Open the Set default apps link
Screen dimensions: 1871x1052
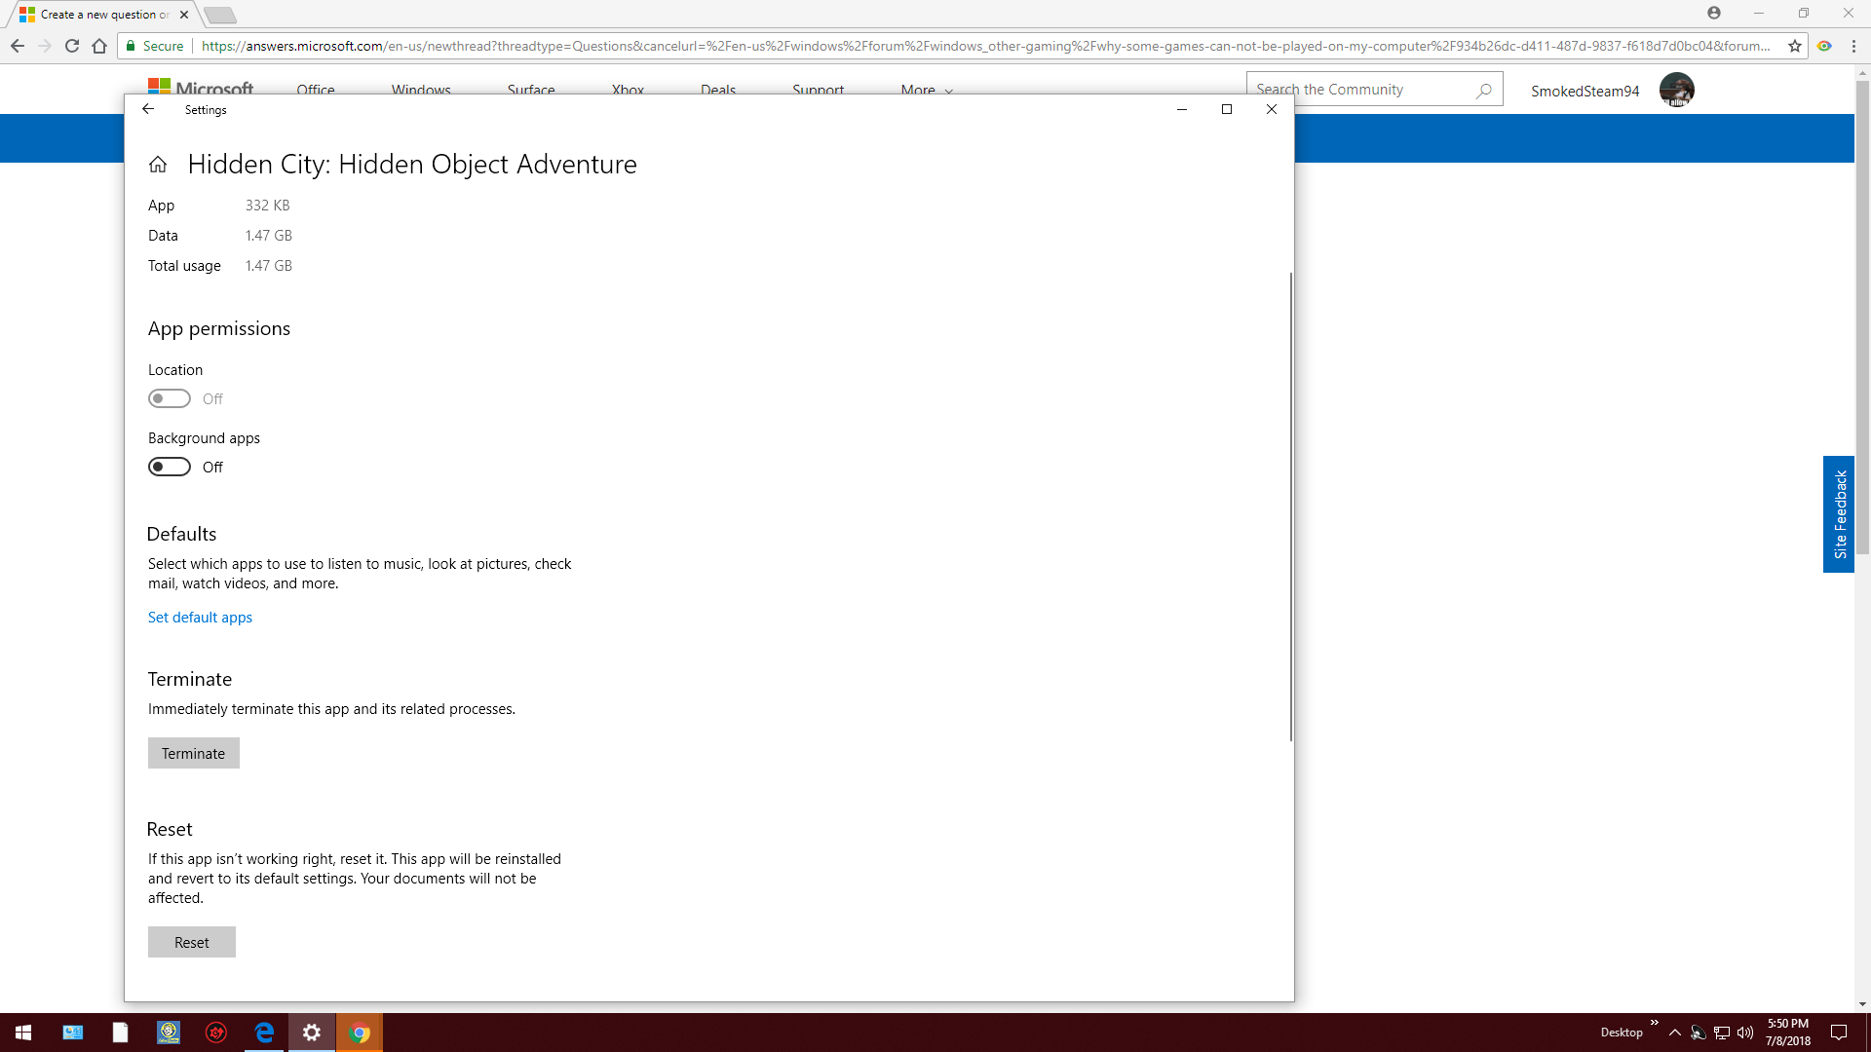(x=200, y=618)
